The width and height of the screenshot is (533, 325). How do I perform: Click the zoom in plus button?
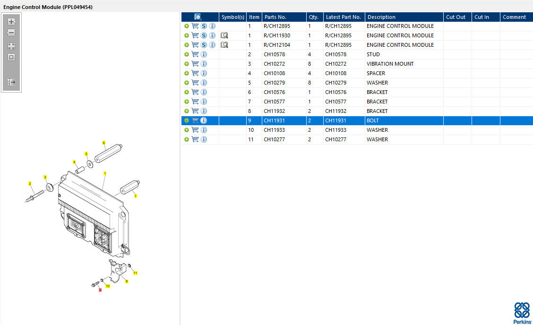tap(11, 22)
